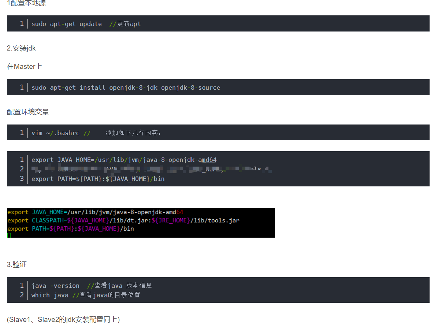Click CLASSPATH line in terminal screenshot
This screenshot has width=438, height=327.
pyautogui.click(x=123, y=220)
